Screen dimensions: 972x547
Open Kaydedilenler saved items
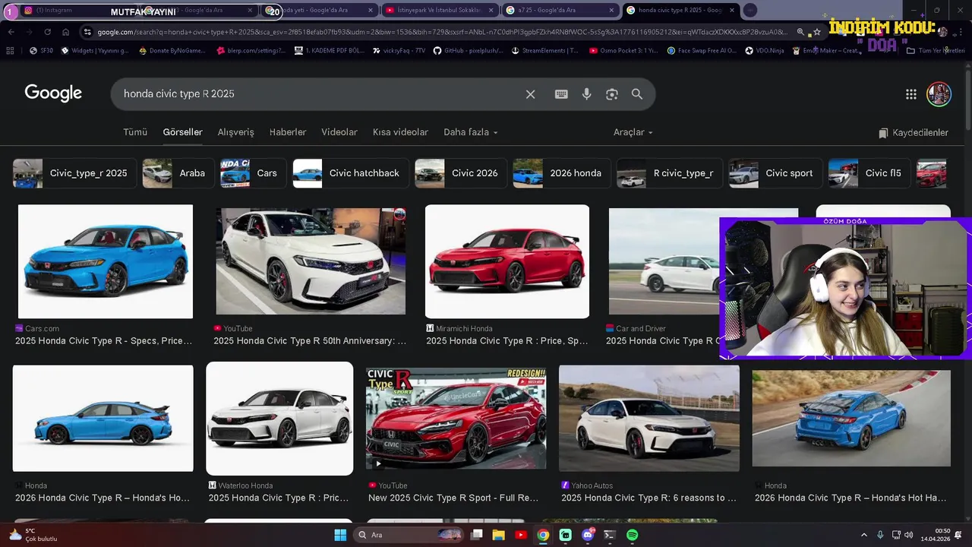pyautogui.click(x=914, y=133)
